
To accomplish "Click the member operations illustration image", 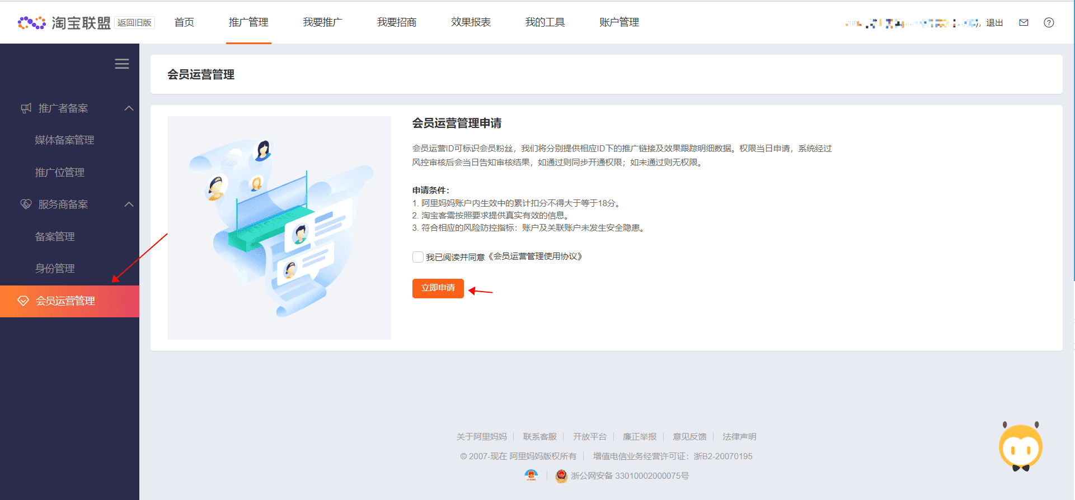I will point(279,228).
